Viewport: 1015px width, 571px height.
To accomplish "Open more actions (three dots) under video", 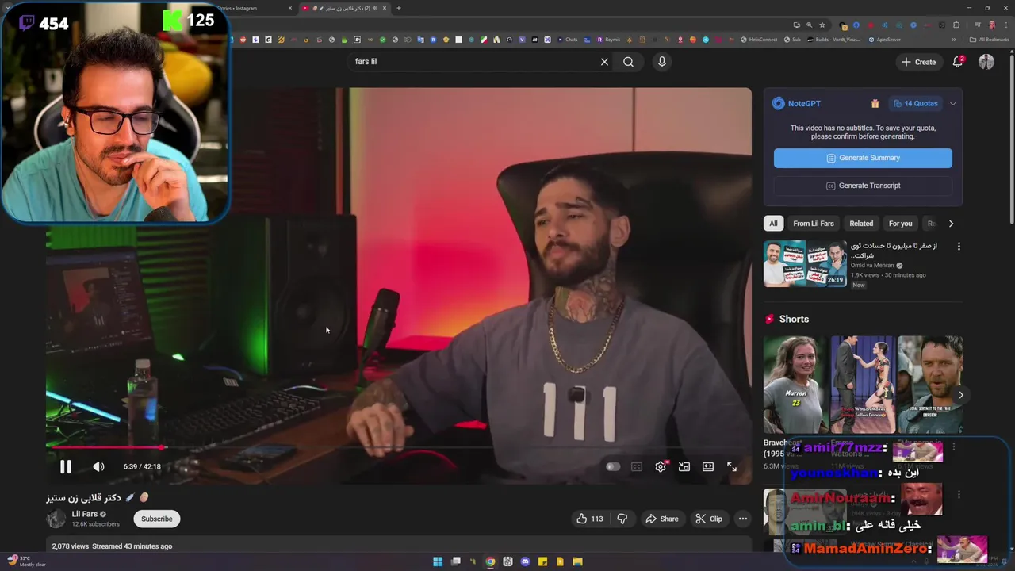I will point(743,519).
